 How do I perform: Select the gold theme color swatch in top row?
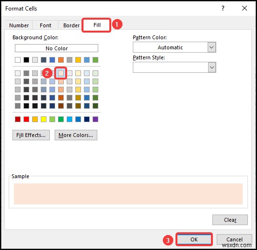pos(78,60)
